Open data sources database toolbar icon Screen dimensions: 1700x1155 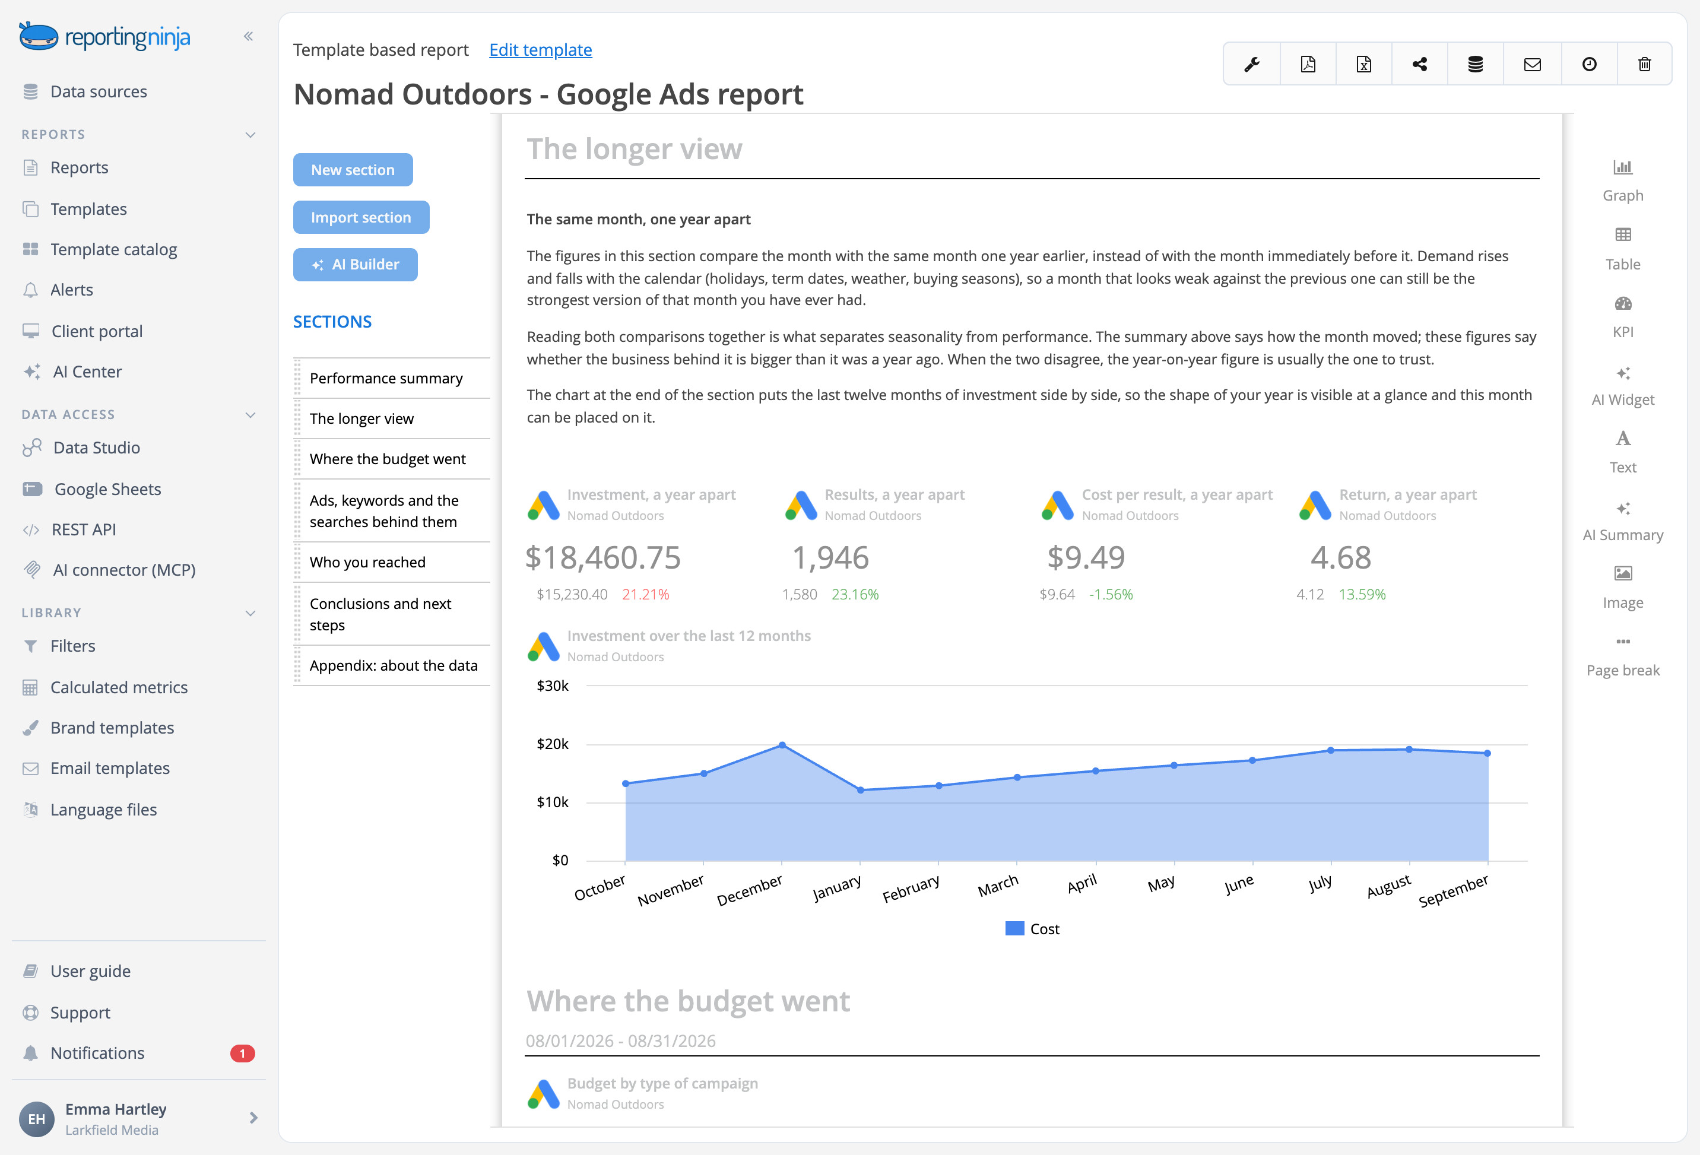pos(1476,64)
